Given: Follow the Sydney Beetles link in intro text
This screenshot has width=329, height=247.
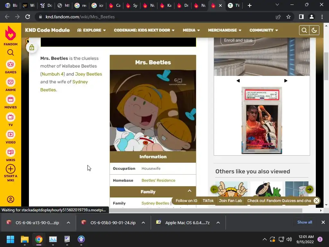Looking at the screenshot, I should (64, 86).
